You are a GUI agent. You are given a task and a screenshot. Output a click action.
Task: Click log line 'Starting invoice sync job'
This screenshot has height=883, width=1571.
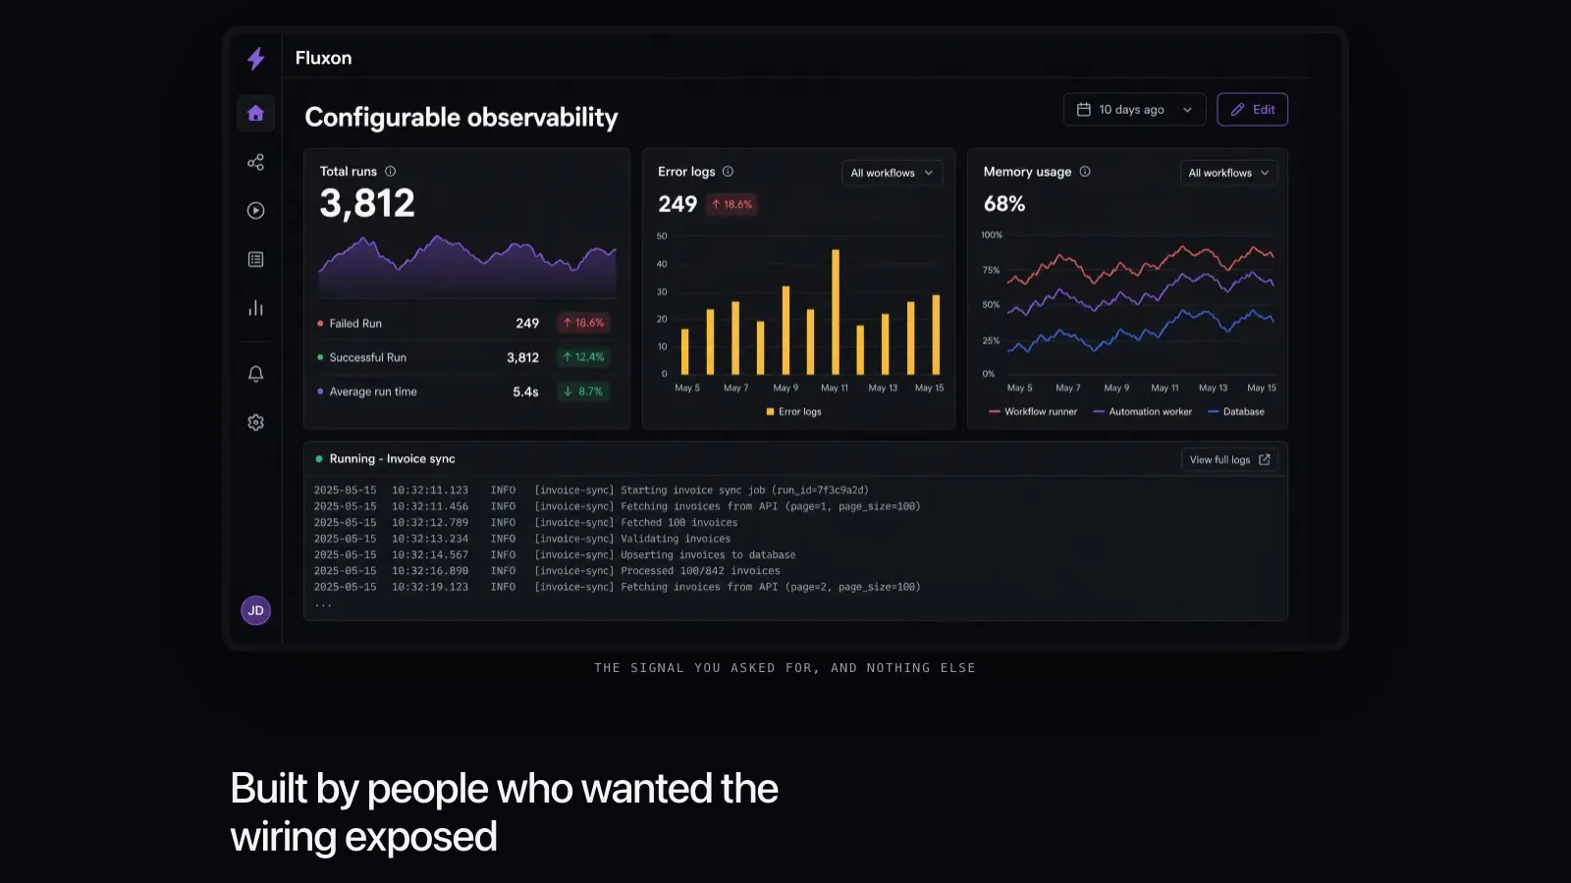click(591, 491)
